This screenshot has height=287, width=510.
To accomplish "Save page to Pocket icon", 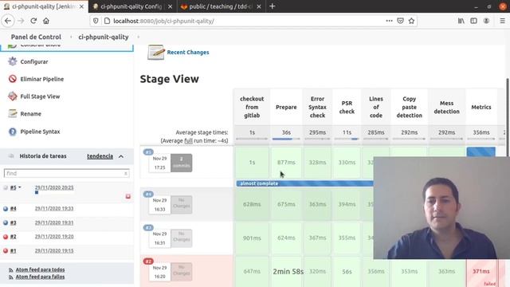I will [400, 21].
